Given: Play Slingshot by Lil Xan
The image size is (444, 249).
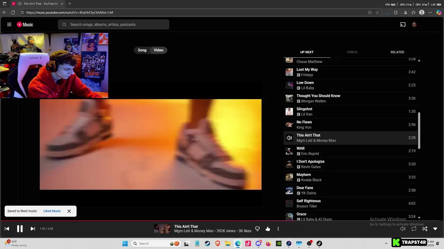Looking at the screenshot, I should pyautogui.click(x=350, y=111).
